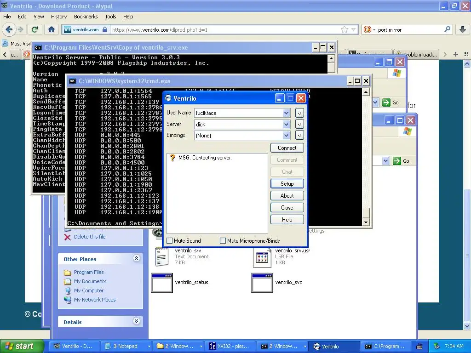The width and height of the screenshot is (471, 353).
Task: Open the address dropdown beside lower Go button
Action: 385,160
